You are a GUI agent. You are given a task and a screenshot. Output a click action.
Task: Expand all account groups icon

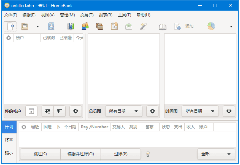48,111
